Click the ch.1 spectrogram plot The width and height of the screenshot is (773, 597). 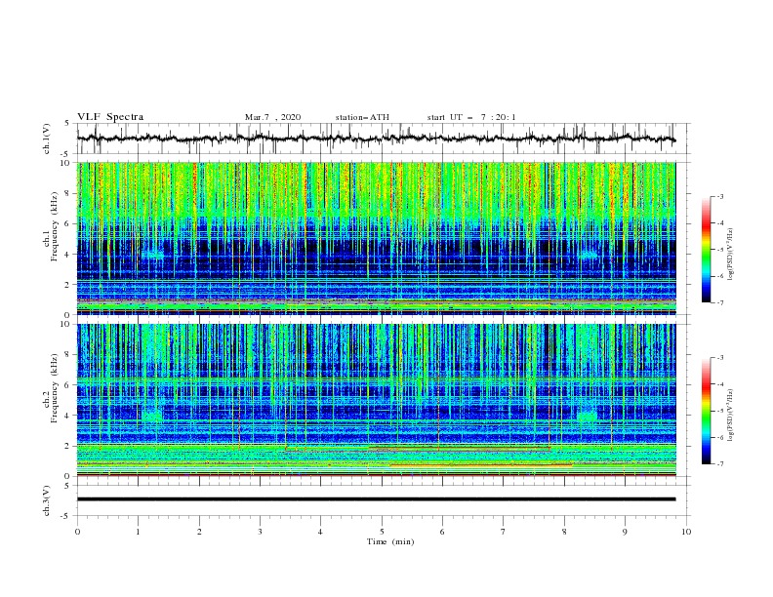pyautogui.click(x=377, y=238)
